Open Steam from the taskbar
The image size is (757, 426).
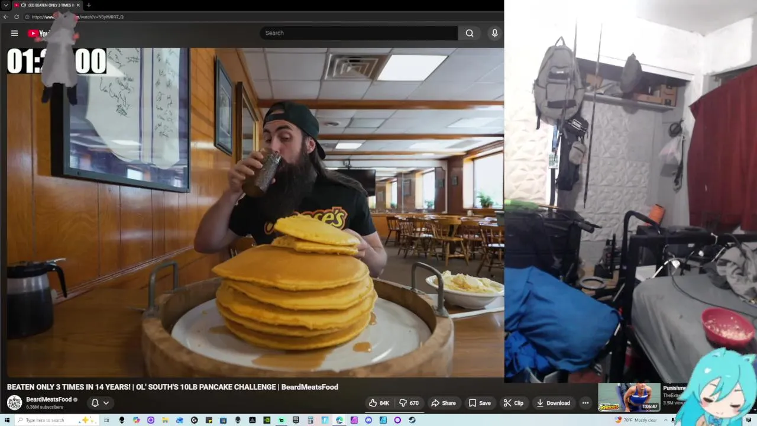[x=412, y=420]
